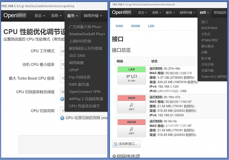
Task: Open 上网时间控制 from services menu
Action: (80, 41)
